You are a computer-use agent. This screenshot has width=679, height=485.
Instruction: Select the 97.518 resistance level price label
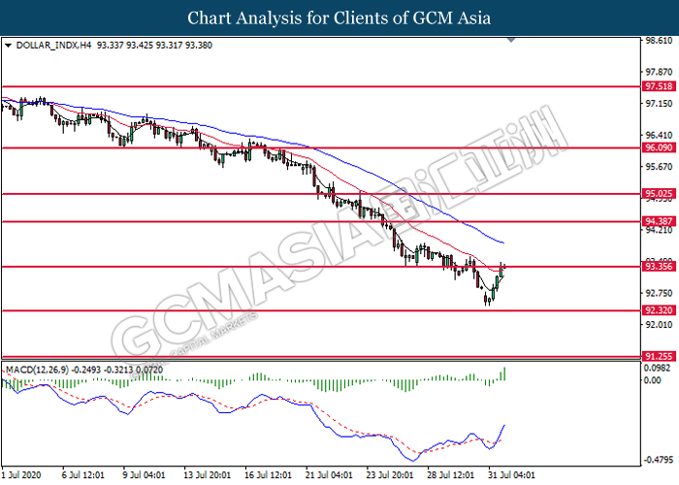(659, 86)
